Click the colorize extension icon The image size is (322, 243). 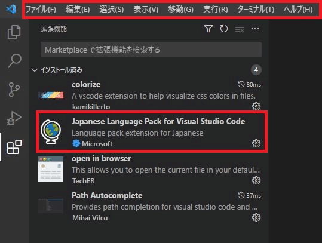51,95
